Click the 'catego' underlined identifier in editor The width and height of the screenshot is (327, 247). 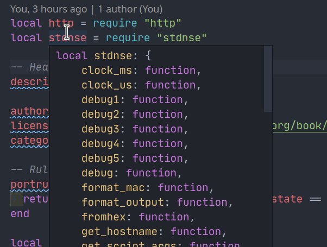tap(29, 141)
